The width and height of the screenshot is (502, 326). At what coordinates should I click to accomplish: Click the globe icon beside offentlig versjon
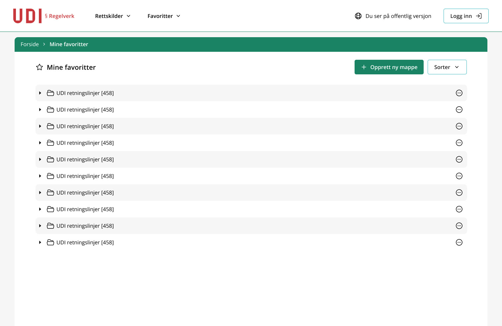pos(358,16)
